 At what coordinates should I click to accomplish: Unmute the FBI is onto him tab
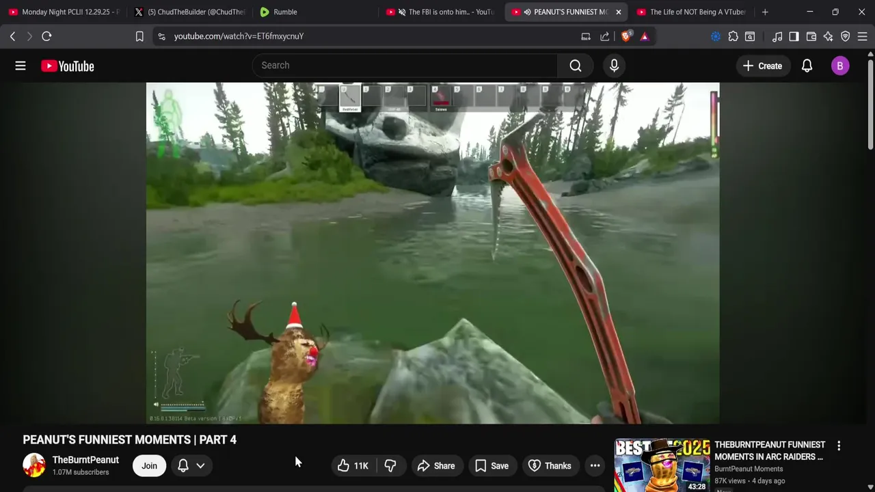(402, 12)
